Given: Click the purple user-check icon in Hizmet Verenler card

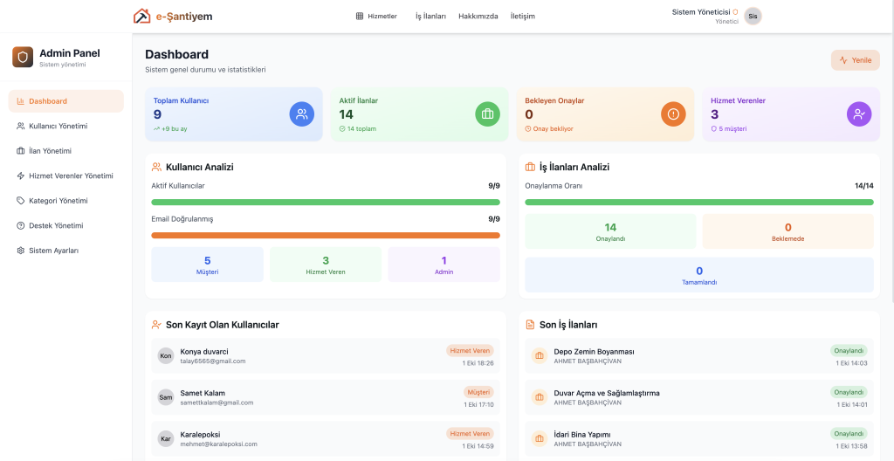Looking at the screenshot, I should (859, 114).
